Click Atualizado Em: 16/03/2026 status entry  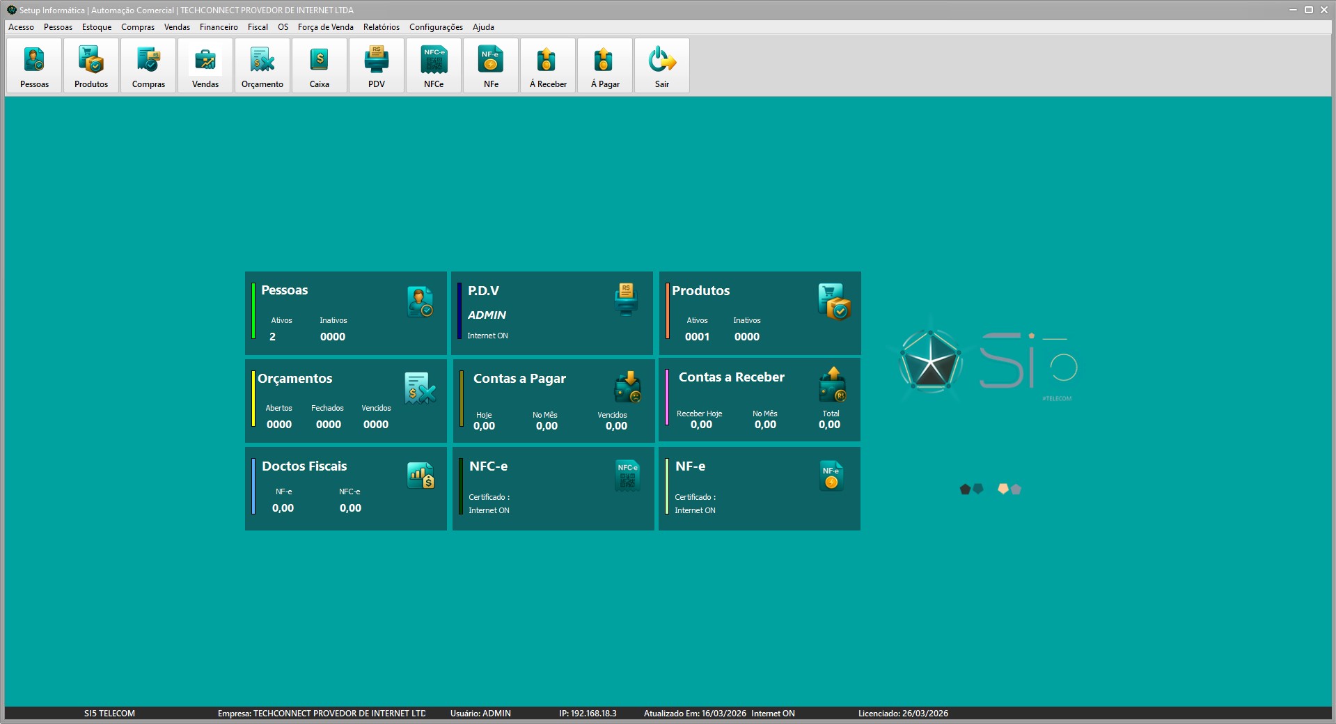tap(695, 714)
